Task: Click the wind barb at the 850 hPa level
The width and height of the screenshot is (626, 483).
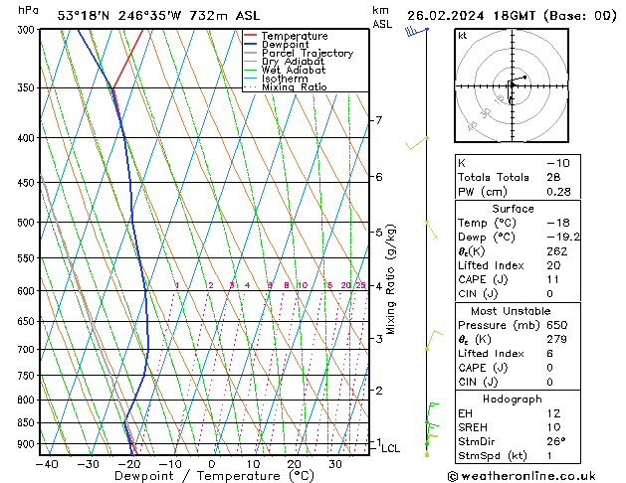Action: pos(432,413)
